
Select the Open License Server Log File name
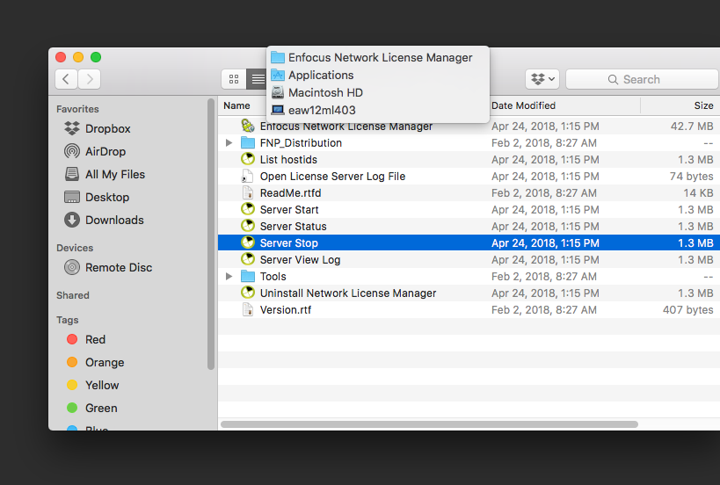(x=332, y=177)
